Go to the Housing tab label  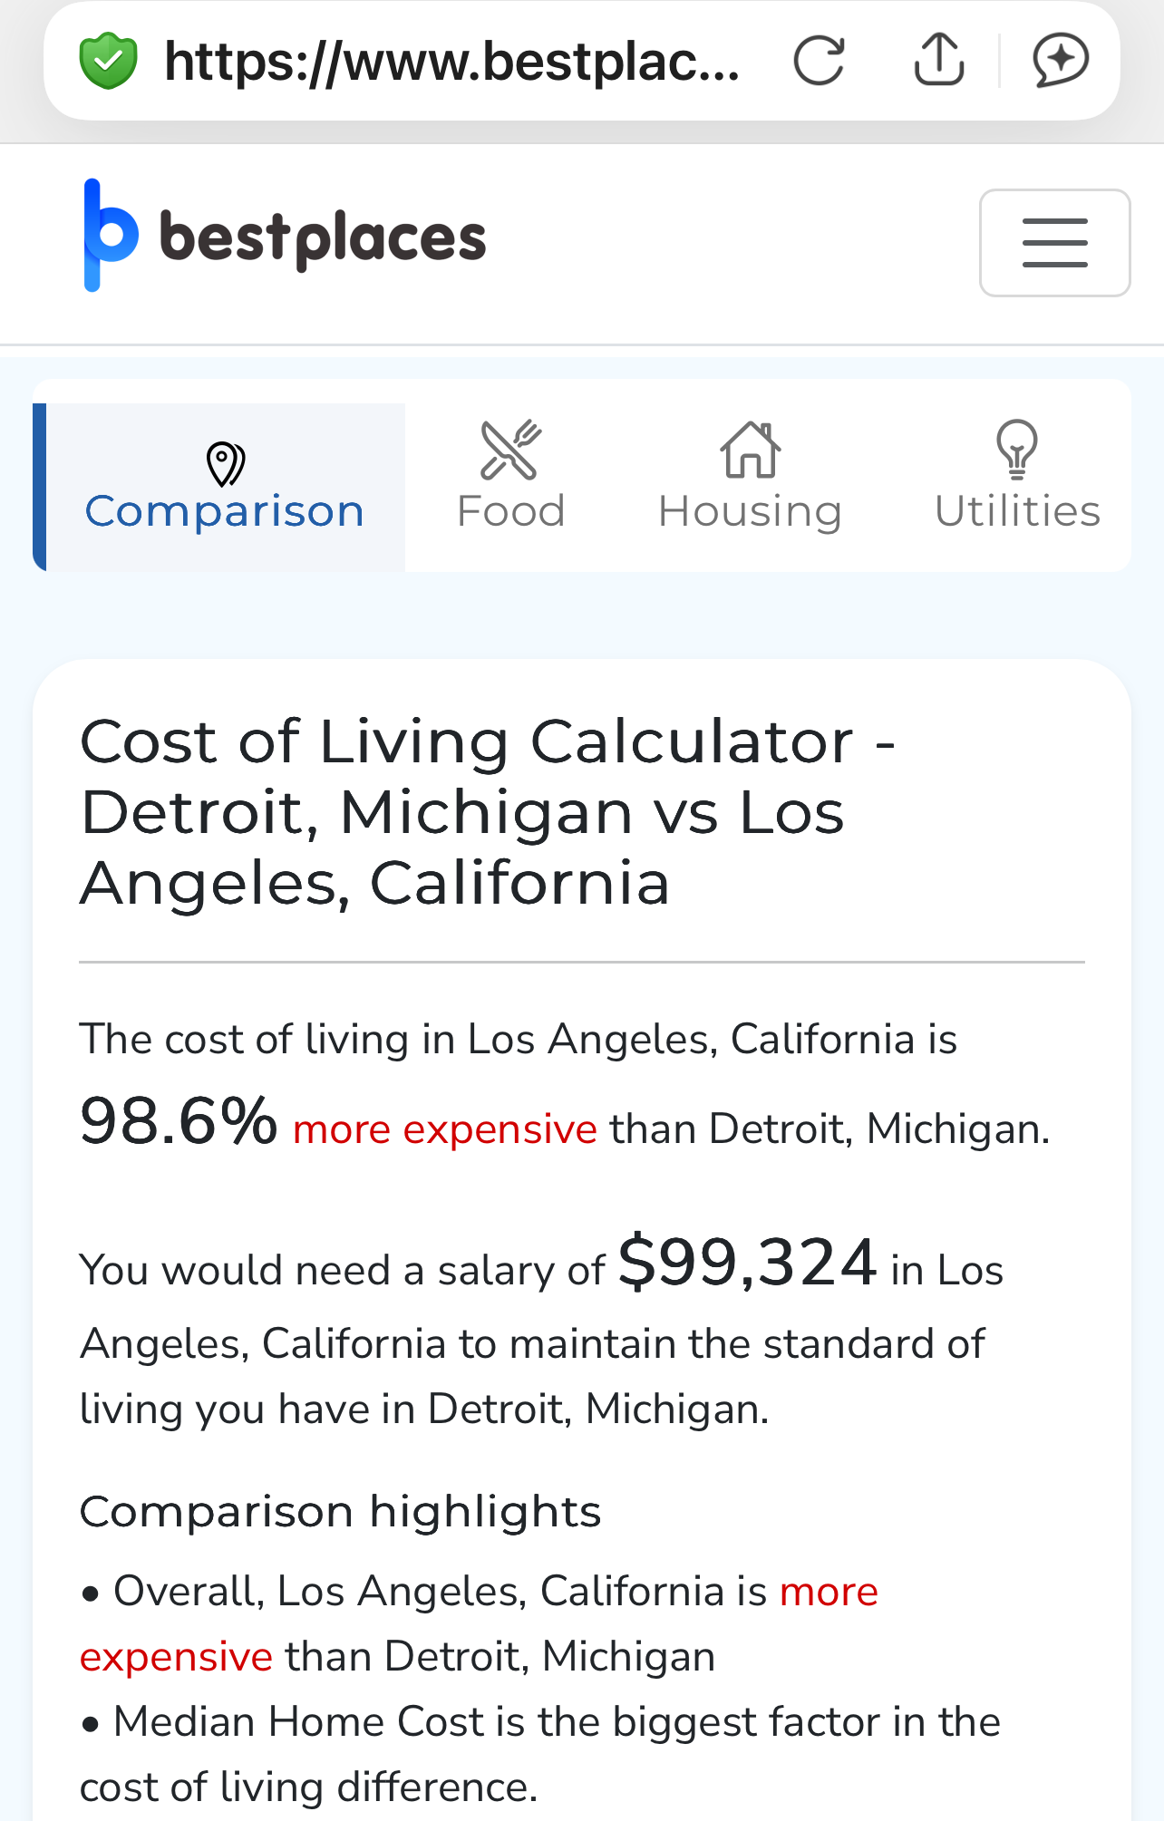click(750, 512)
